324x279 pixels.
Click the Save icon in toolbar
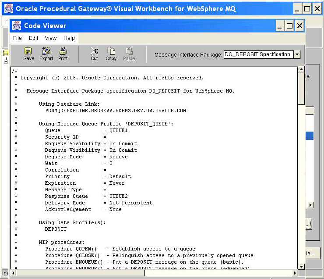coord(28,54)
